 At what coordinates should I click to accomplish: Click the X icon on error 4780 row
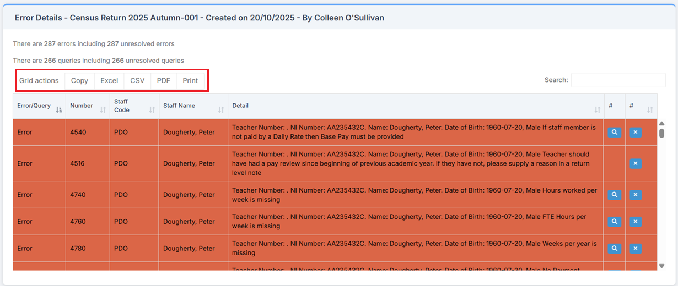(x=635, y=249)
